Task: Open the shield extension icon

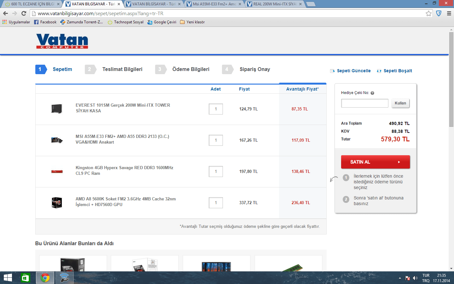Action: click(x=439, y=13)
